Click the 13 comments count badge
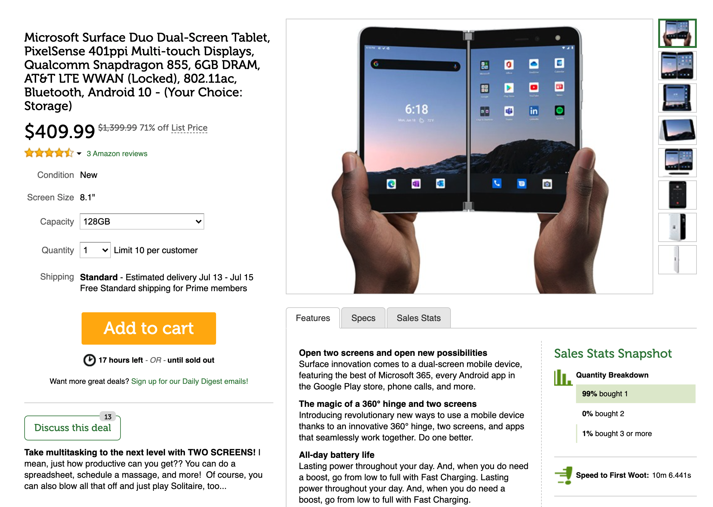The height and width of the screenshot is (507, 713). [108, 416]
